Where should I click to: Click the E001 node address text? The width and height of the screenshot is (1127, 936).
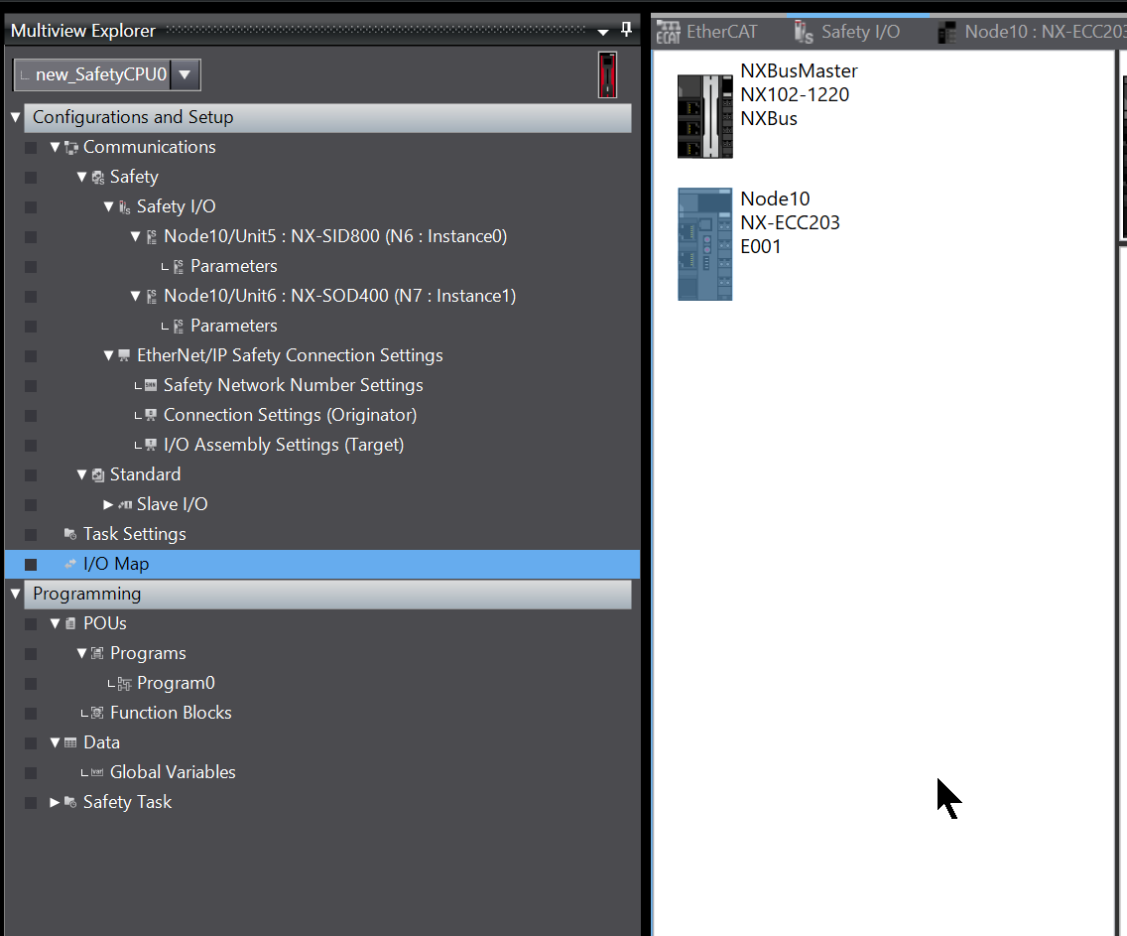point(761,246)
